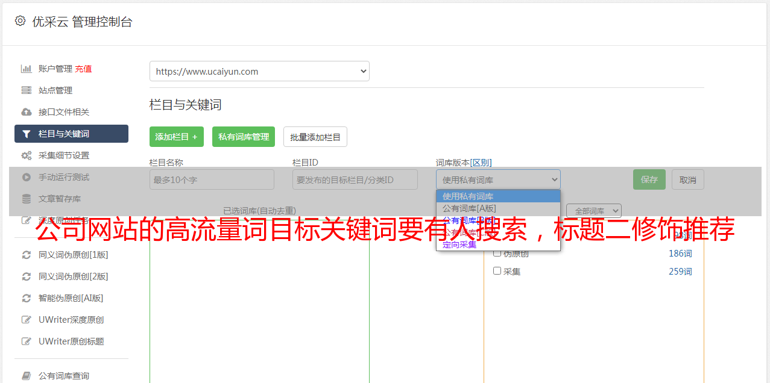Open 文章暂存库 via its database icon
Image resolution: width=770 pixels, height=383 pixels.
[x=26, y=199]
